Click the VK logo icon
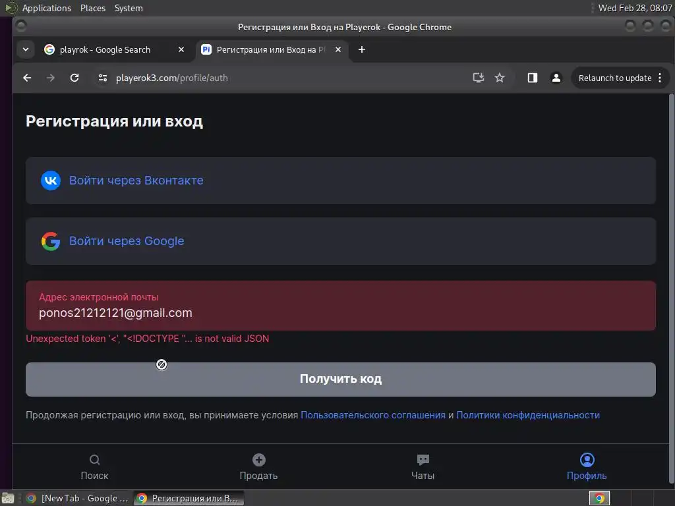Viewport: 675px width, 506px height. coord(50,181)
